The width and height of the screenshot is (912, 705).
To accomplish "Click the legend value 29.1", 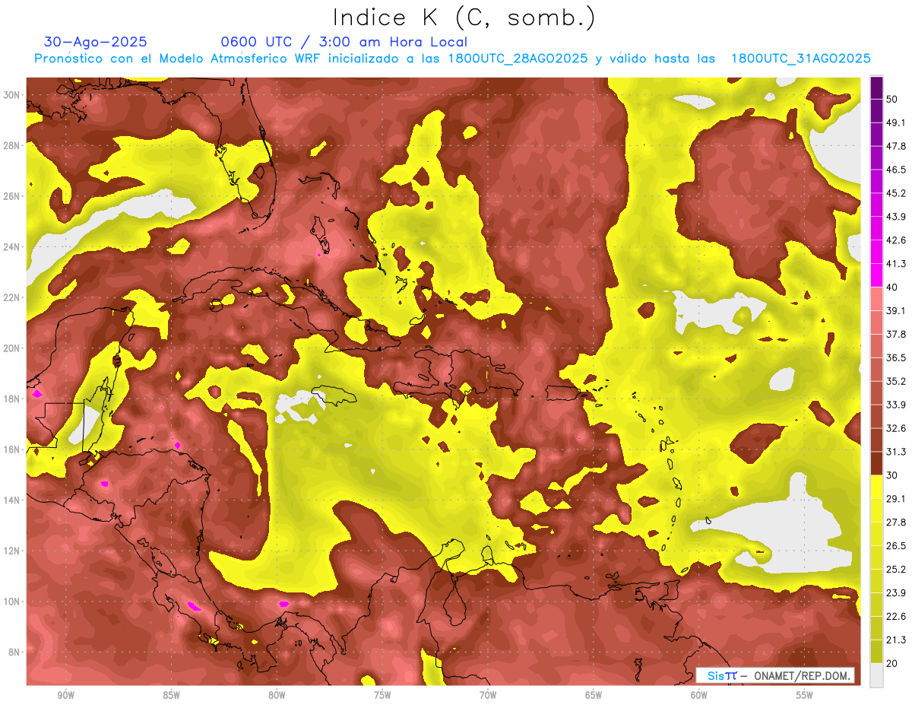I will click(895, 499).
